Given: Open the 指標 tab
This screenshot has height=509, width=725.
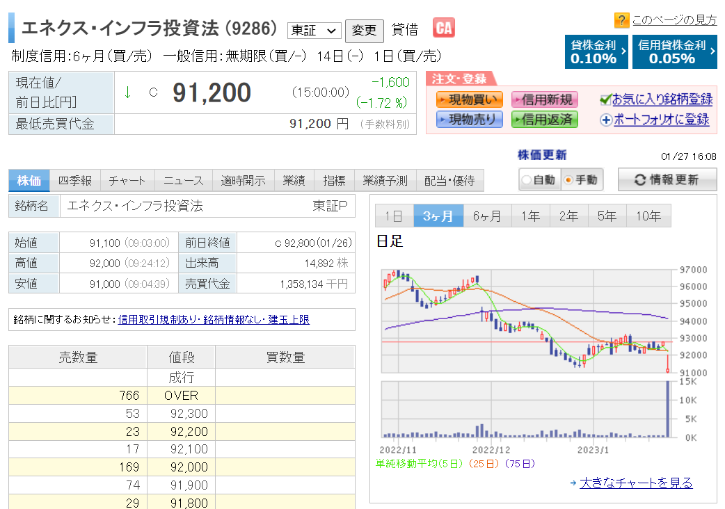Looking at the screenshot, I should (334, 181).
